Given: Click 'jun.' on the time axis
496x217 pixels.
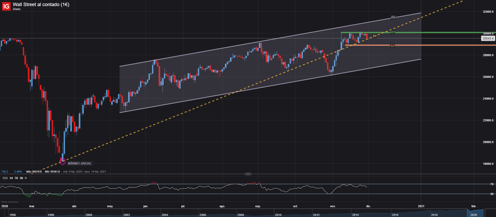Looking at the screenshot, I should click(x=146, y=206).
